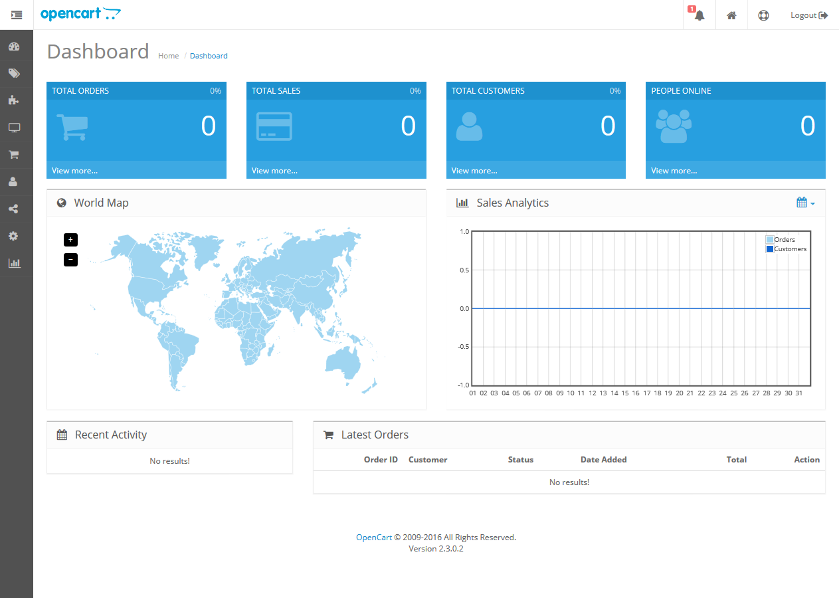Click the World Map globe icon
Viewport: 839px width, 598px height.
coord(62,203)
